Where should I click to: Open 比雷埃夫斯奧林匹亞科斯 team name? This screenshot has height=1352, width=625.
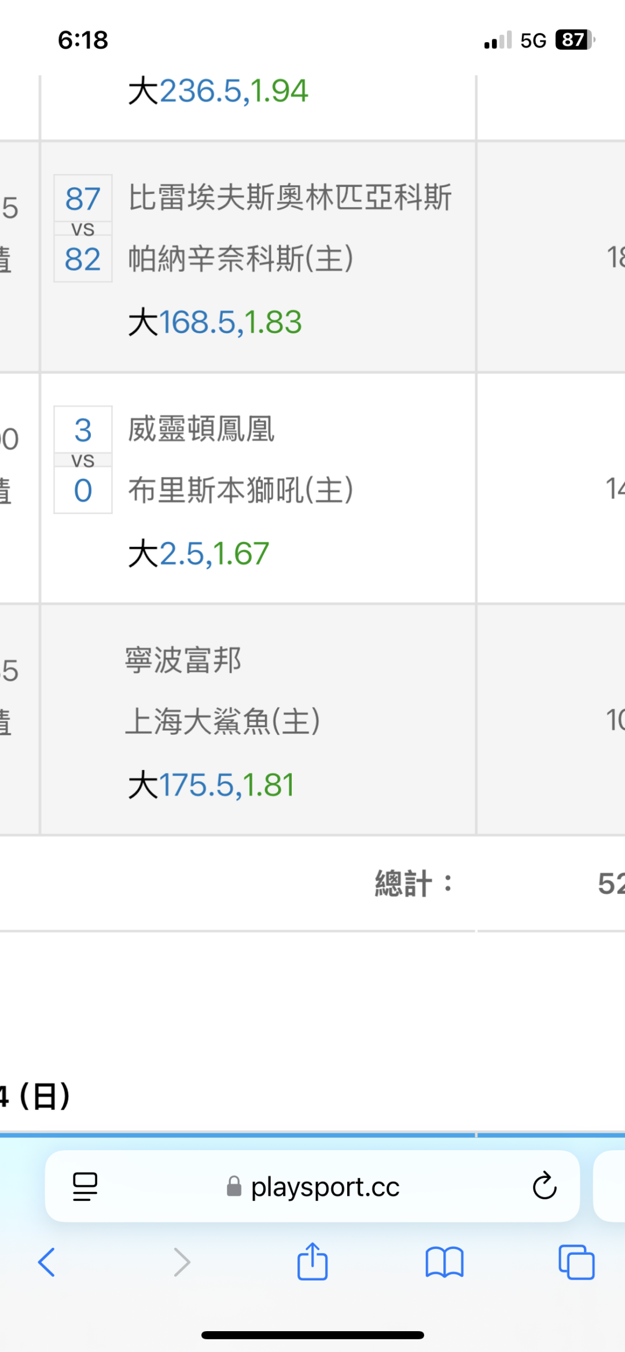(x=289, y=198)
